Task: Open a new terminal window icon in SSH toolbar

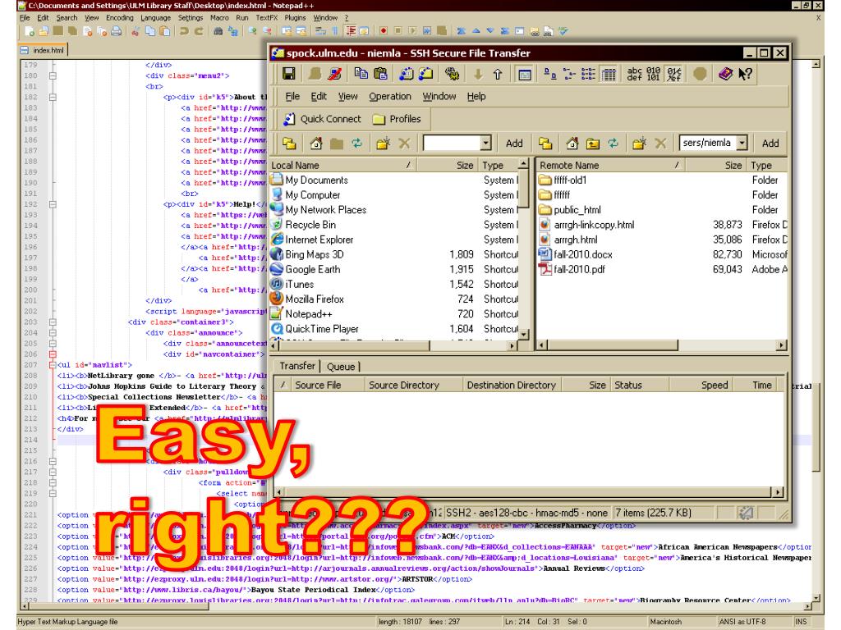Action: [407, 73]
